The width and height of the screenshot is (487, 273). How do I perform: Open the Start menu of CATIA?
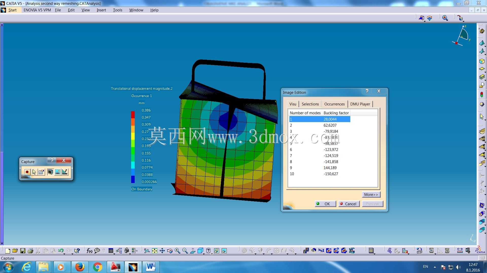pyautogui.click(x=12, y=10)
